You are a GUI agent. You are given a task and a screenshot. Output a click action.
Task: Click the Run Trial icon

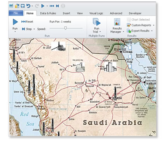click(97, 22)
